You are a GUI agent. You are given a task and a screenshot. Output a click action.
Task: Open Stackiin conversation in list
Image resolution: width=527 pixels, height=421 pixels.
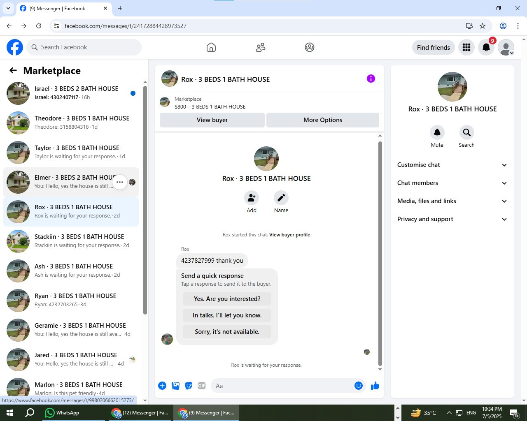pos(71,241)
